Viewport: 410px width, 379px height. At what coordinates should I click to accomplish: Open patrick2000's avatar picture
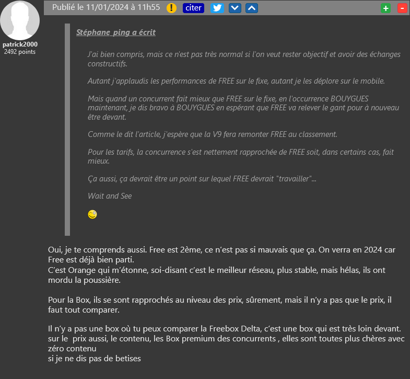coord(20,20)
